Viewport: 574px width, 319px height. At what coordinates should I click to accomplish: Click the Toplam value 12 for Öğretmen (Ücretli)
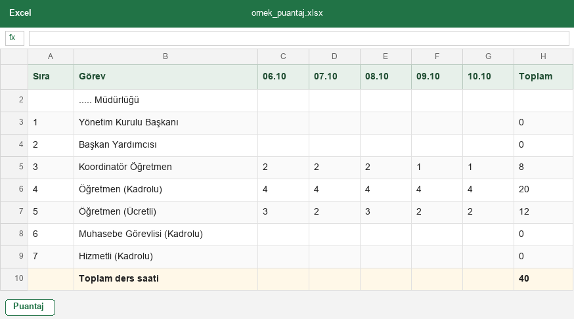[543, 212]
